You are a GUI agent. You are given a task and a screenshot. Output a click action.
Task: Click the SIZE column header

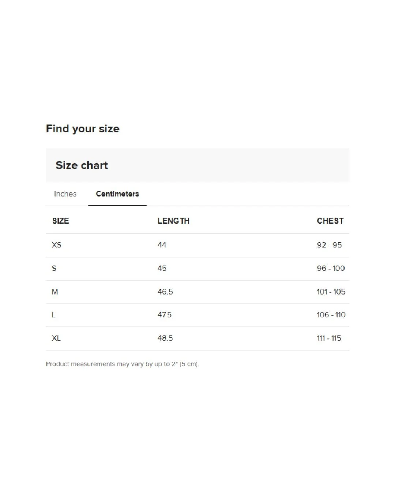coord(61,221)
